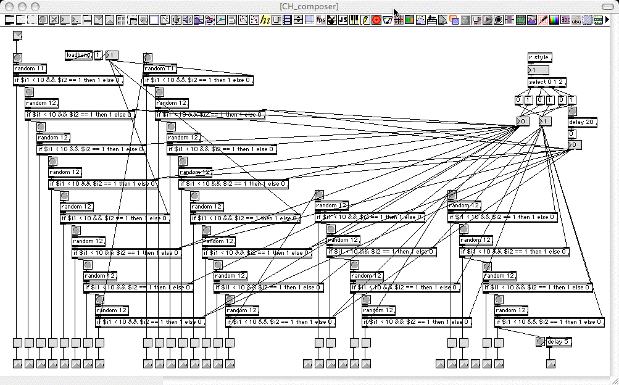This screenshot has width=619, height=385.
Task: Pick the play triangle button tool
Action: 488,19
